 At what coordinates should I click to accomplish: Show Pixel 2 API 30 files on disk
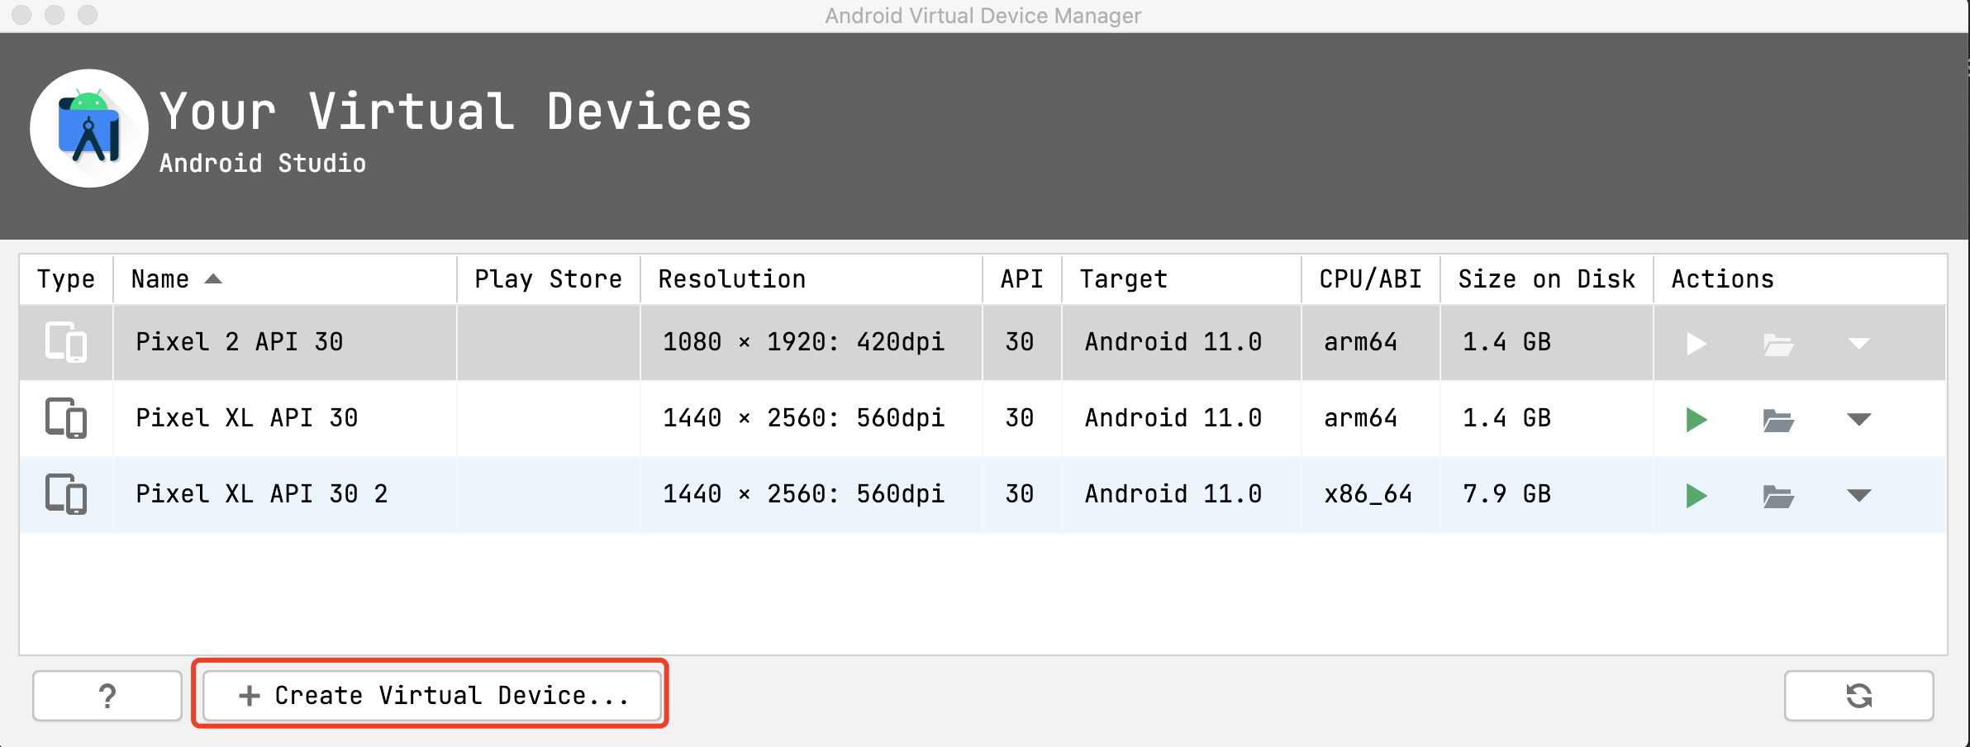pos(1777,344)
